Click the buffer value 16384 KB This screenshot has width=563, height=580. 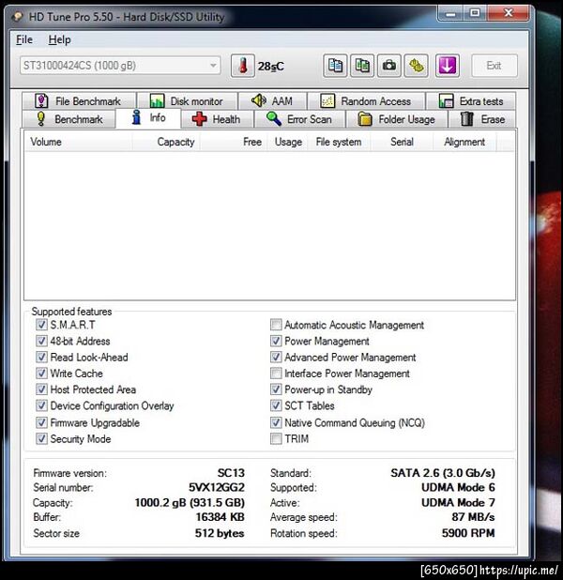(221, 517)
